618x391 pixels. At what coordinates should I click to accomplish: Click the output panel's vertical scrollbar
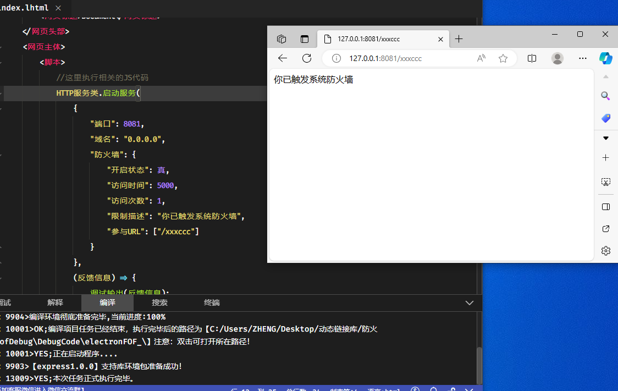[x=479, y=365]
